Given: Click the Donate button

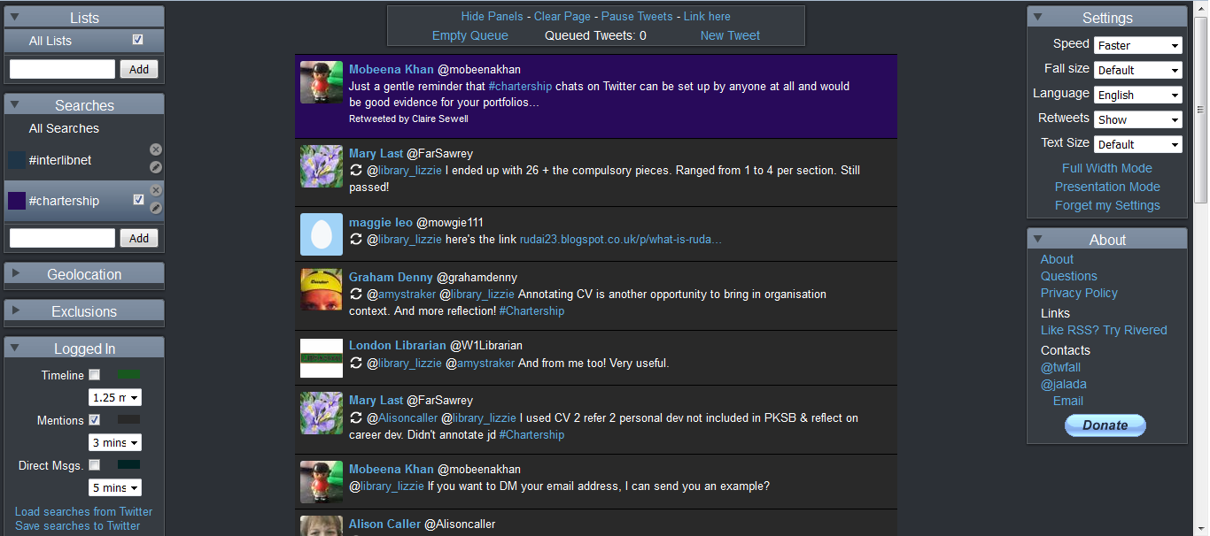Looking at the screenshot, I should coord(1105,425).
